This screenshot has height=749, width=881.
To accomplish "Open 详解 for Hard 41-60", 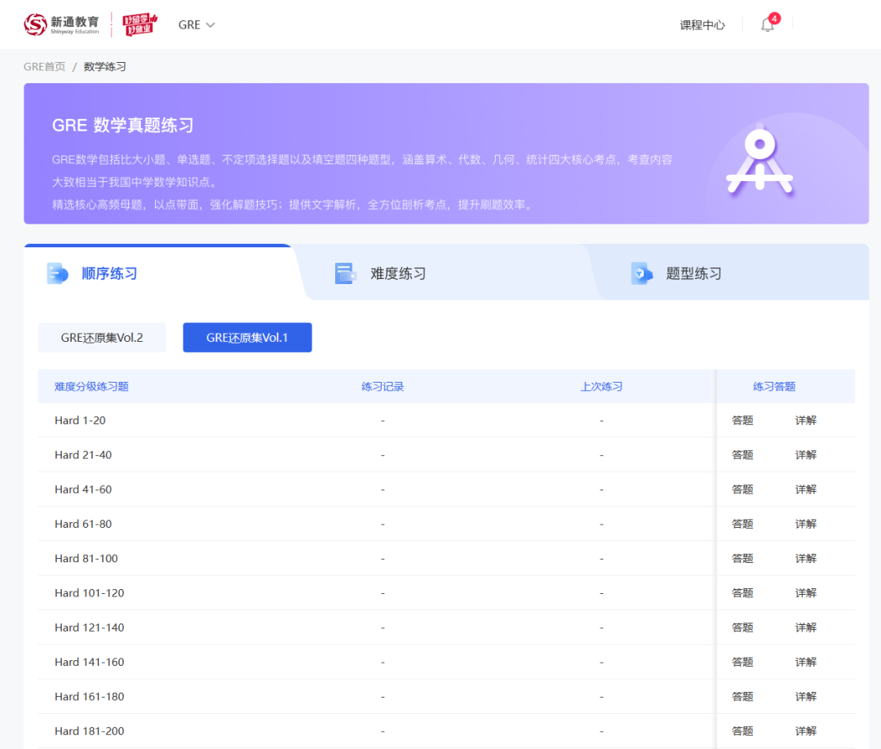I will (x=806, y=490).
